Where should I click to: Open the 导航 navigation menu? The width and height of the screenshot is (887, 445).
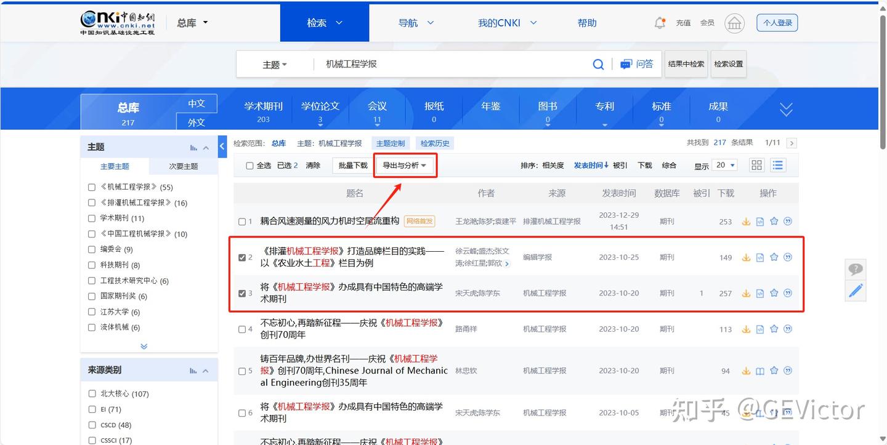pyautogui.click(x=416, y=23)
